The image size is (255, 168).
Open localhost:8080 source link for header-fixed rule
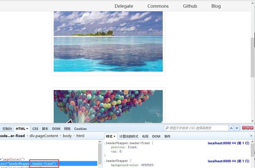click(x=228, y=143)
